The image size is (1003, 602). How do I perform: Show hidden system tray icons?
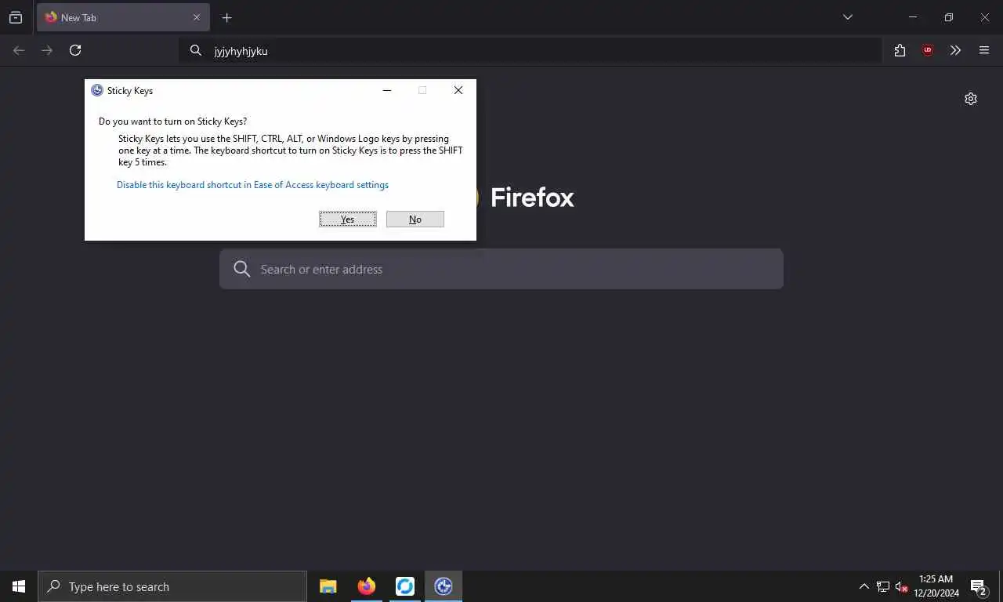pyautogui.click(x=864, y=586)
